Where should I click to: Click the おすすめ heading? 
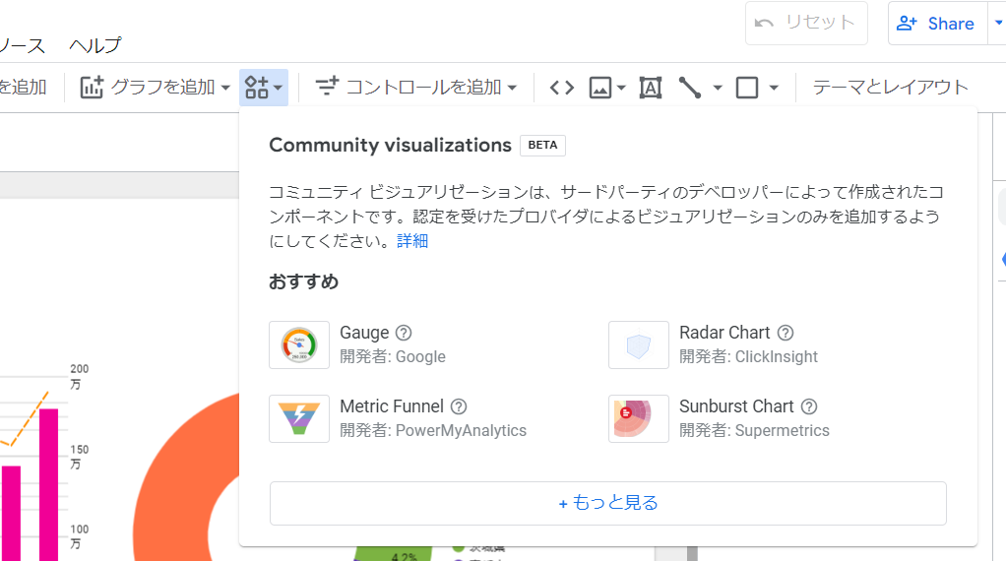click(303, 281)
